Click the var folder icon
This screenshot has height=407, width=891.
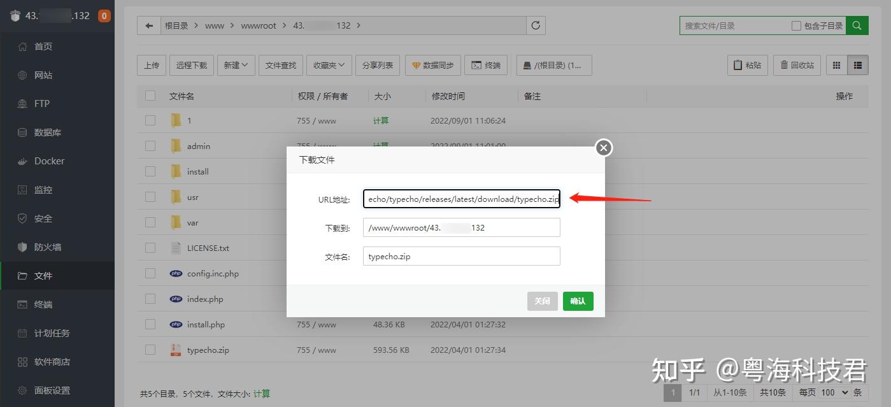point(176,222)
